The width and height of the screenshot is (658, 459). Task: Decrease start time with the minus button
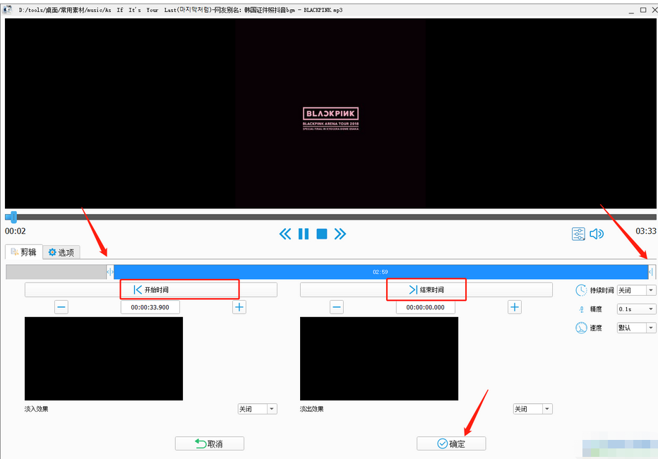[x=61, y=307]
